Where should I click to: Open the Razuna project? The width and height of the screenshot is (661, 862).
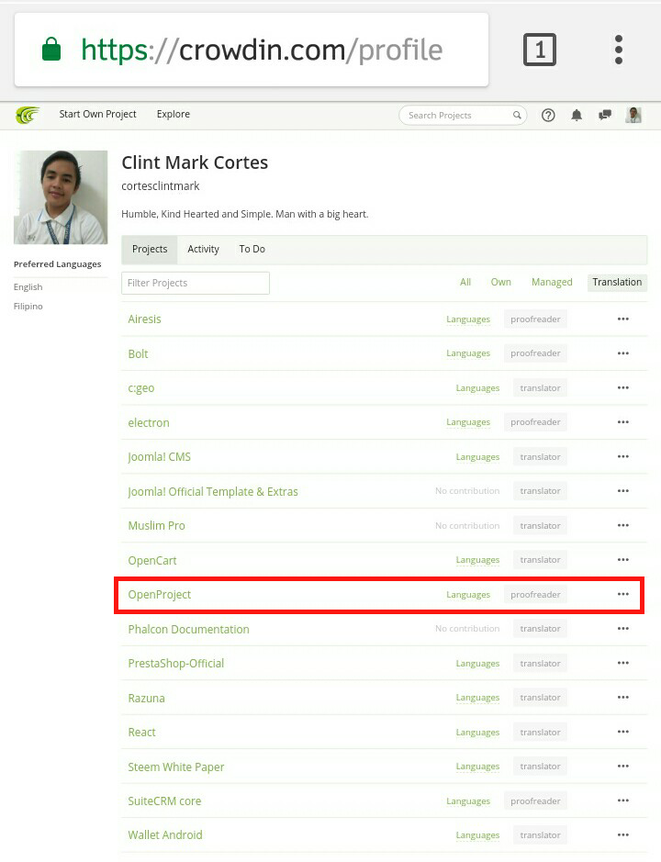[146, 699]
